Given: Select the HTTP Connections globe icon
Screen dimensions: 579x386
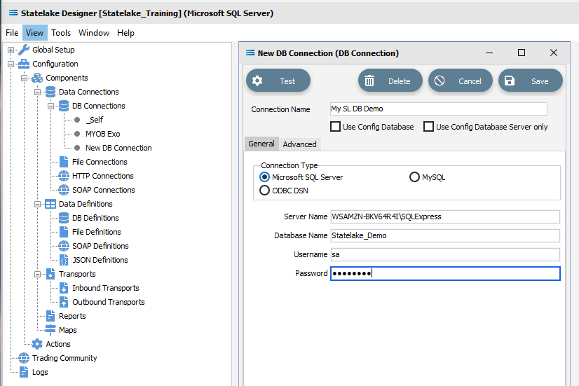Looking at the screenshot, I should [64, 176].
